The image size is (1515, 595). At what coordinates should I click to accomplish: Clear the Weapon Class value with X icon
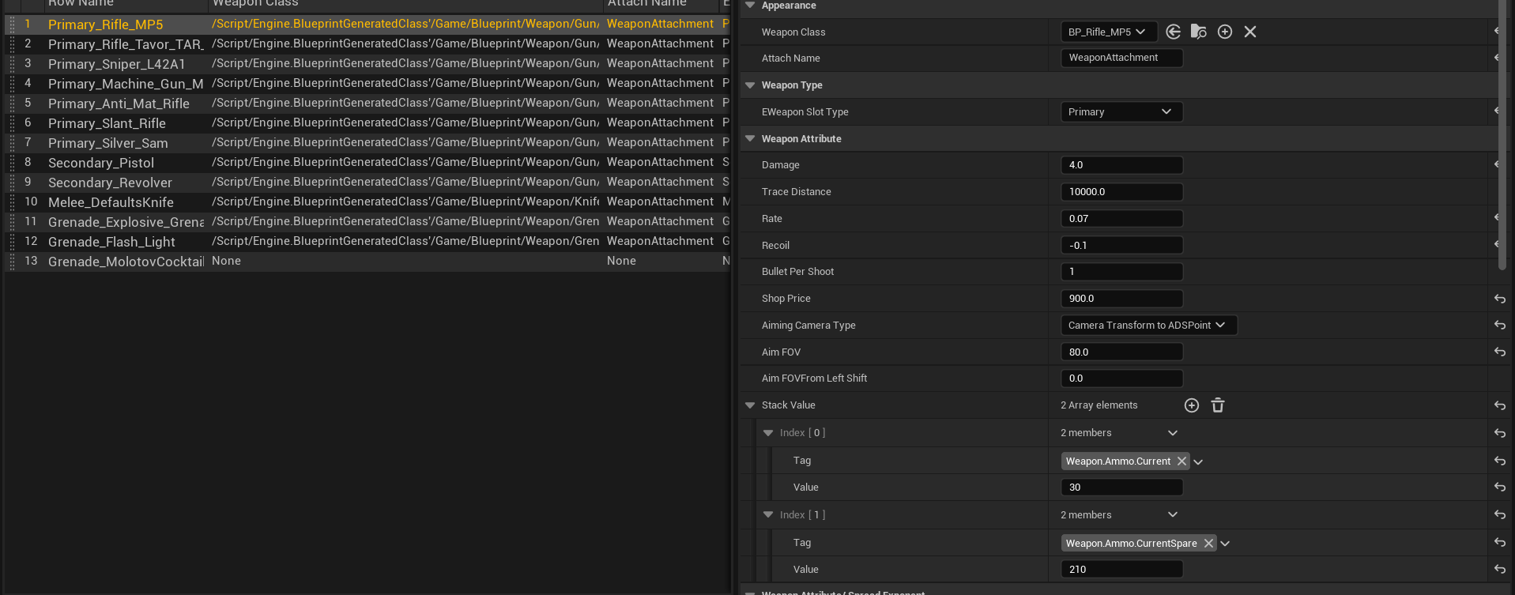(1250, 32)
